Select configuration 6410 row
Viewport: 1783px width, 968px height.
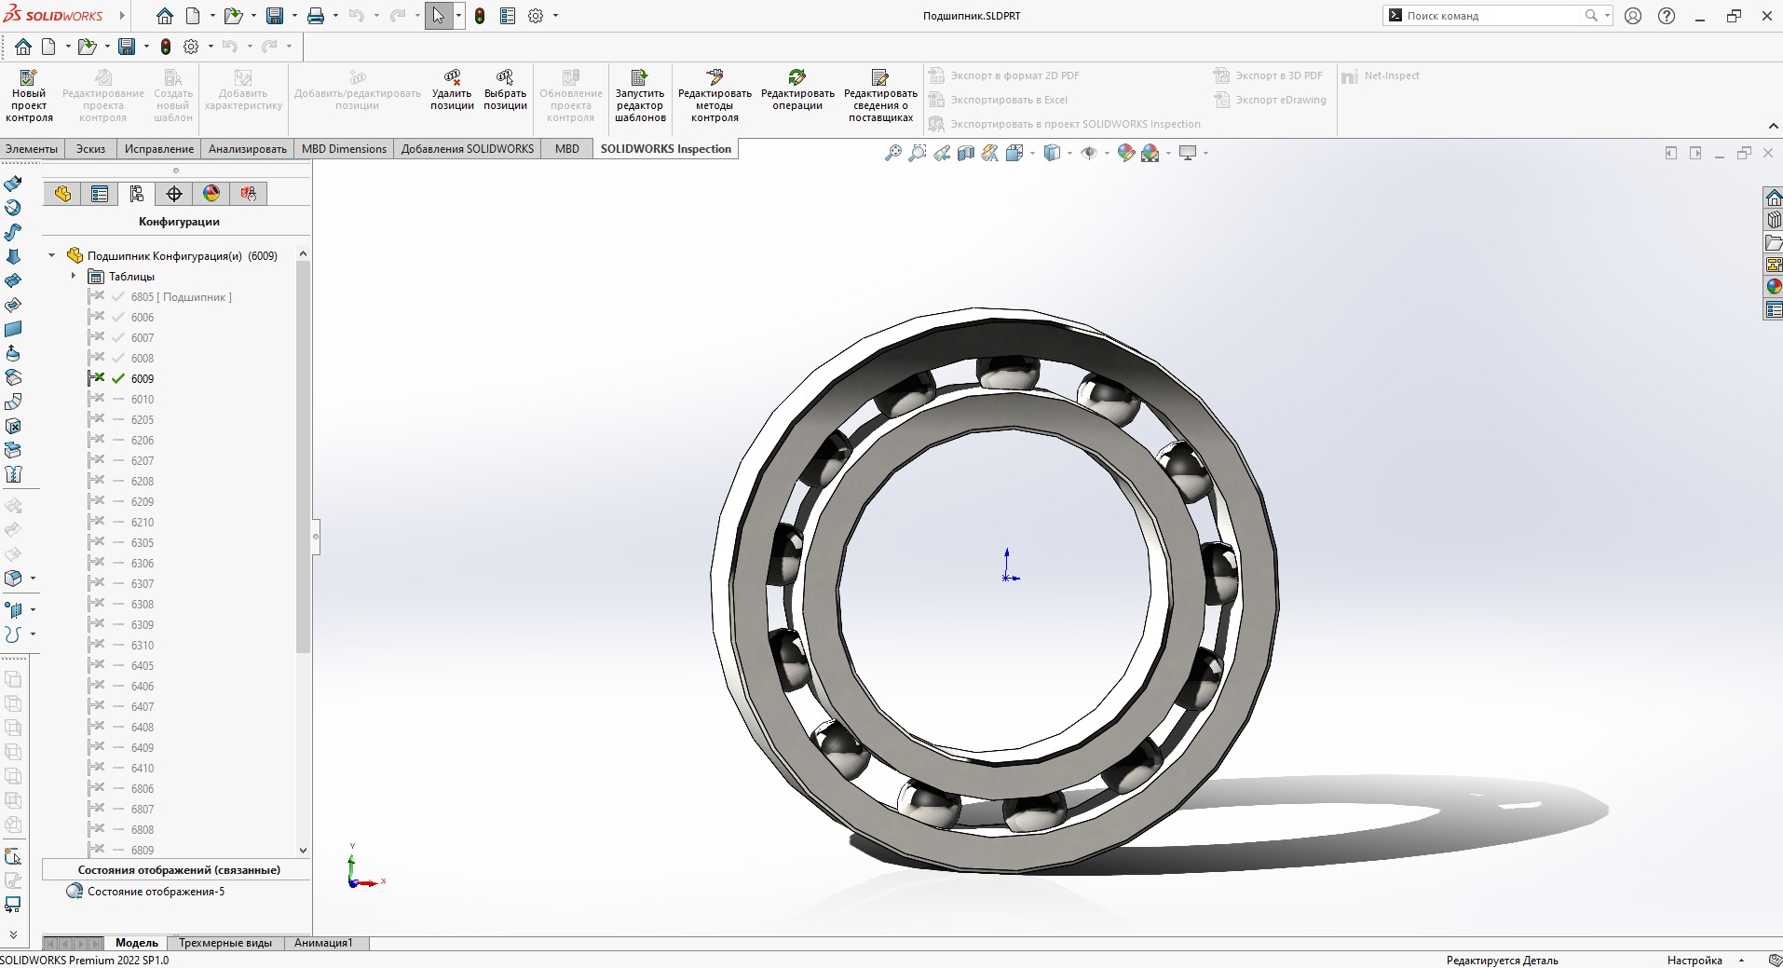(143, 768)
